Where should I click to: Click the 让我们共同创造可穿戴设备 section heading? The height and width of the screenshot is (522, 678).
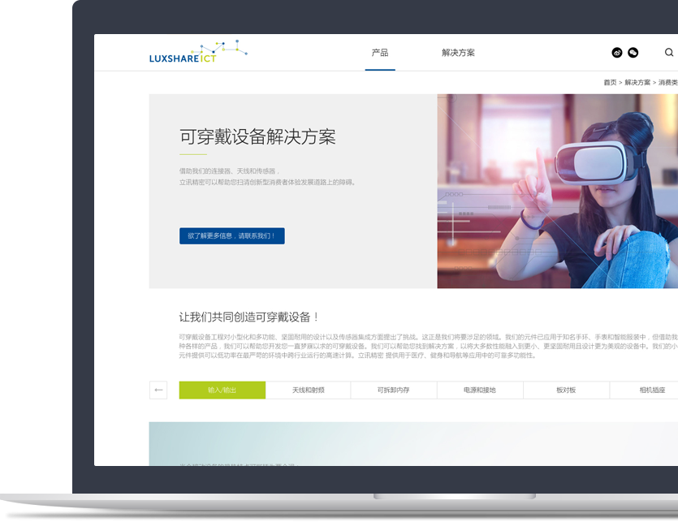(x=249, y=317)
